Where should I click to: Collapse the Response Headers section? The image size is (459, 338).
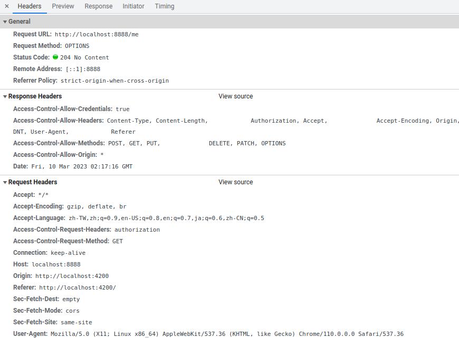pyautogui.click(x=32, y=96)
